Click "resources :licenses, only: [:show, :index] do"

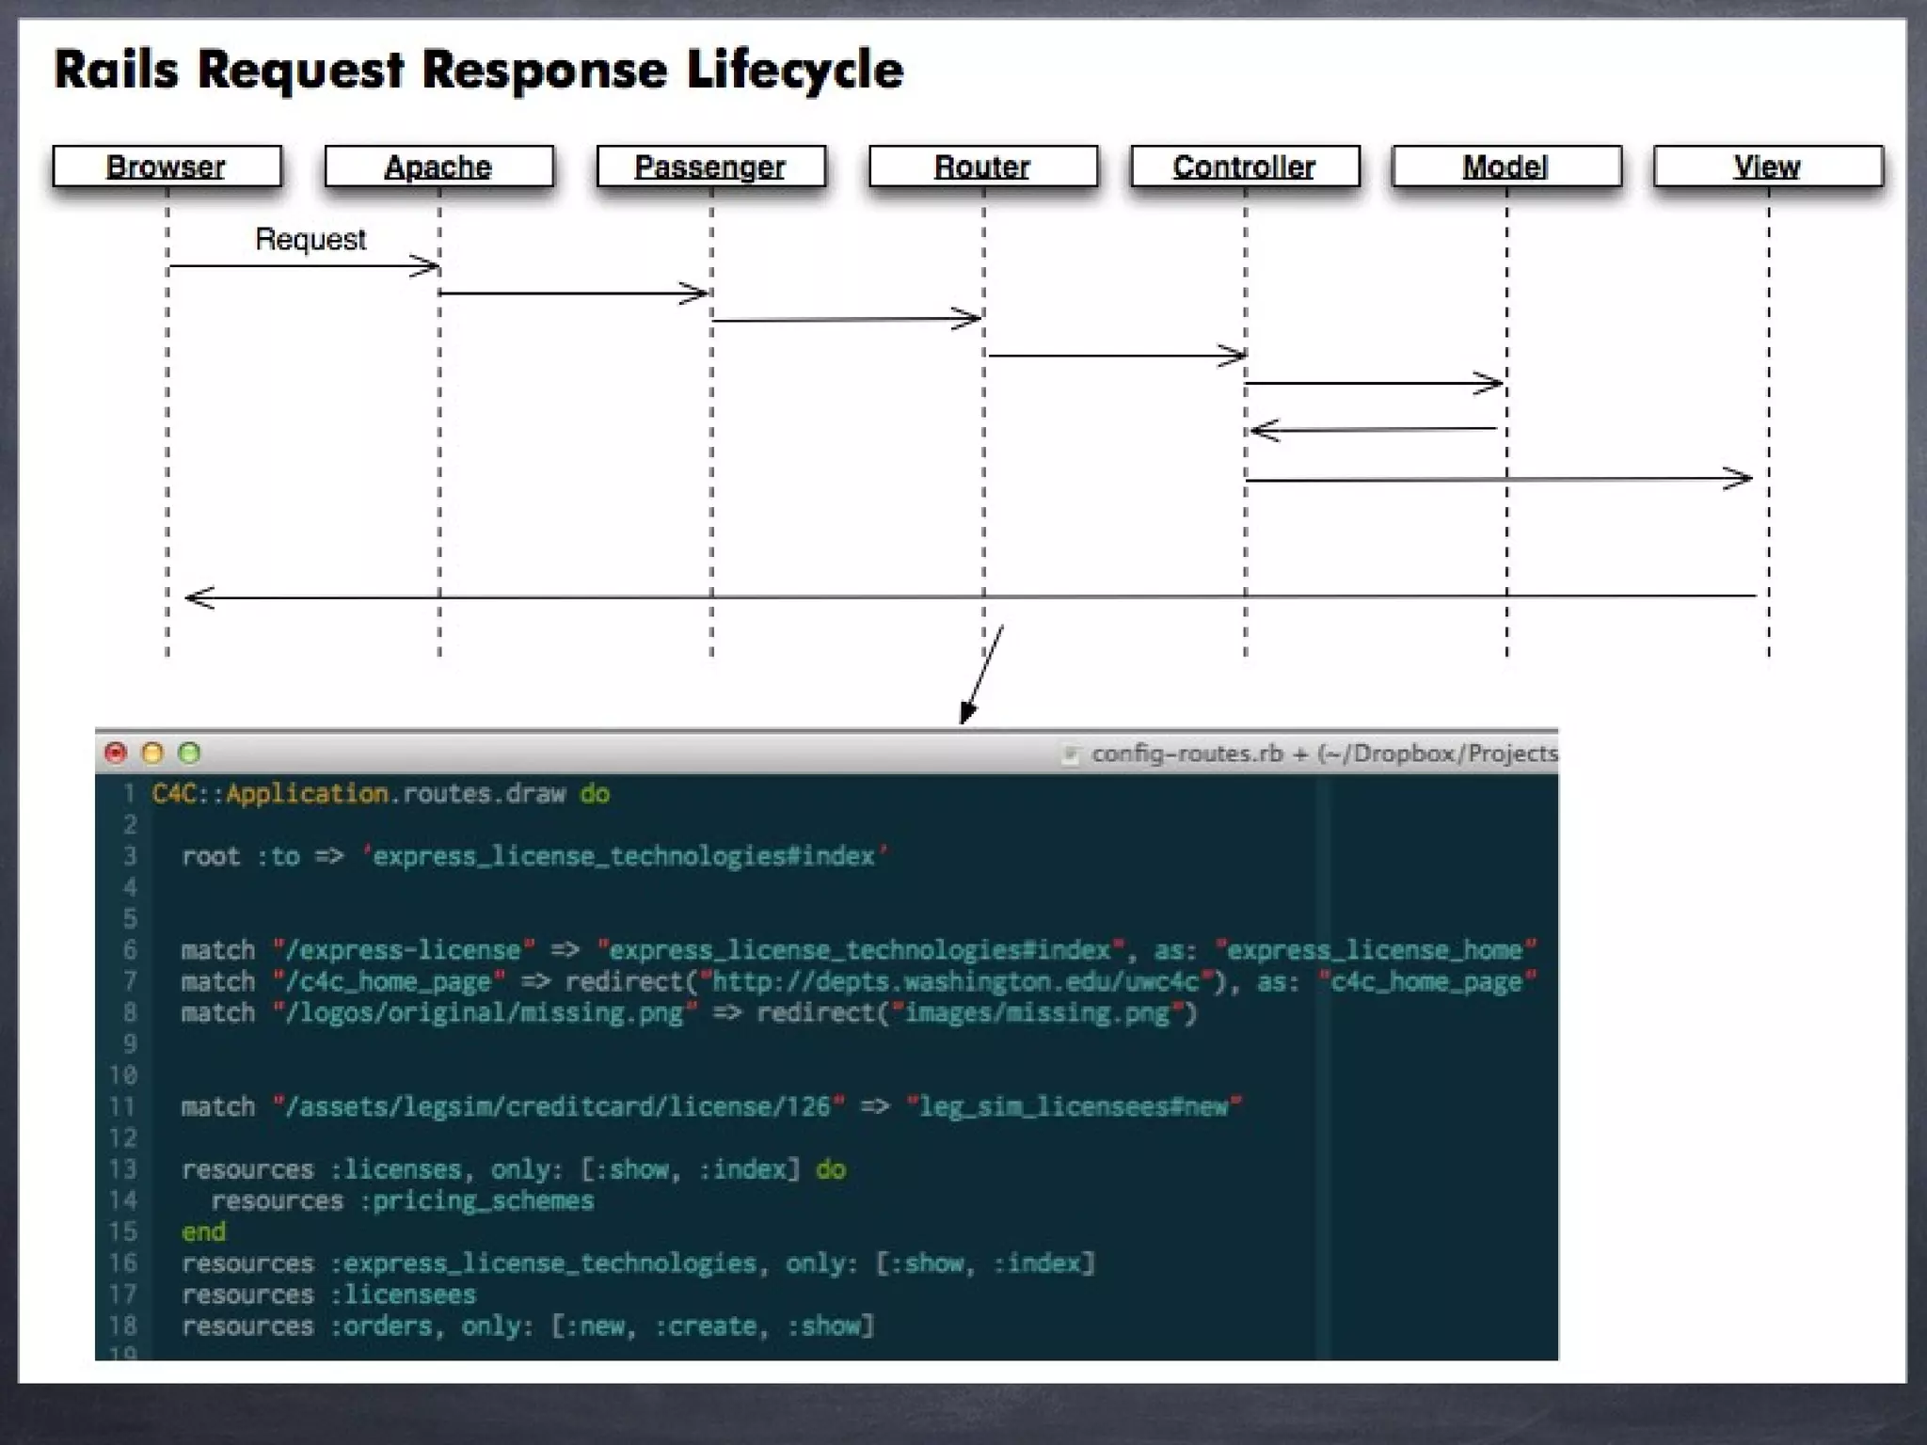click(x=514, y=1169)
